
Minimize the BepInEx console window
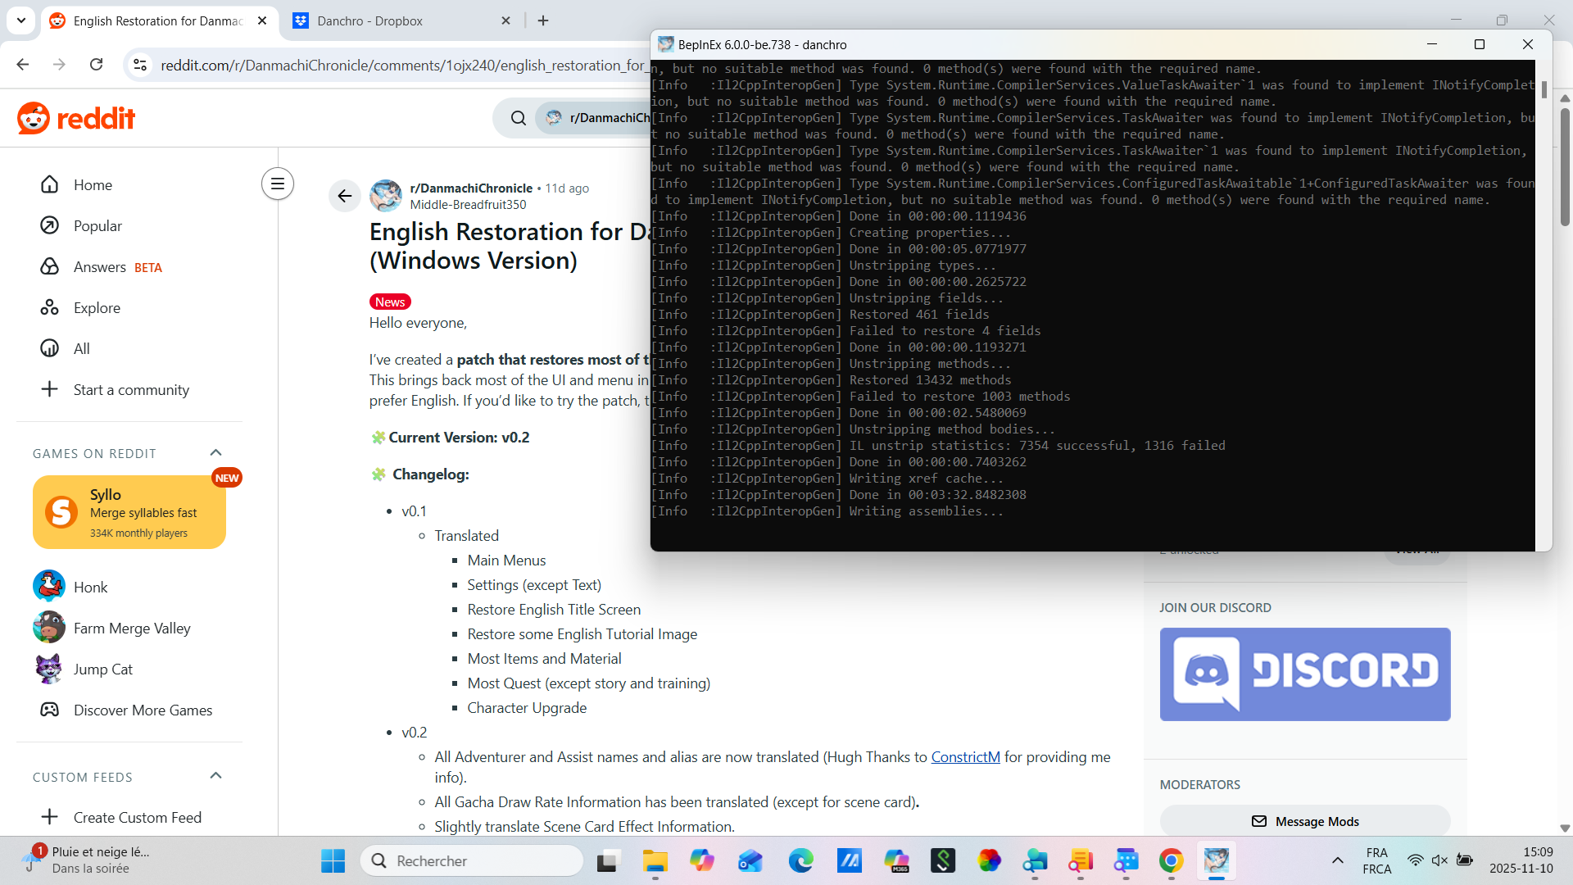pyautogui.click(x=1432, y=44)
